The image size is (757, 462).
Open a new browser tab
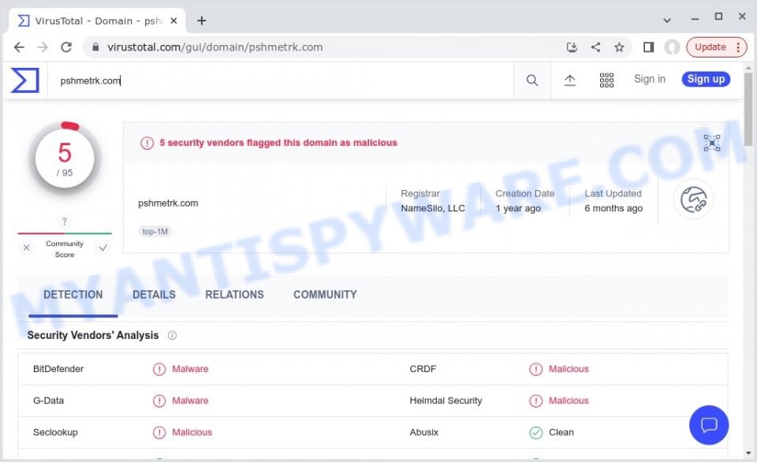[202, 20]
